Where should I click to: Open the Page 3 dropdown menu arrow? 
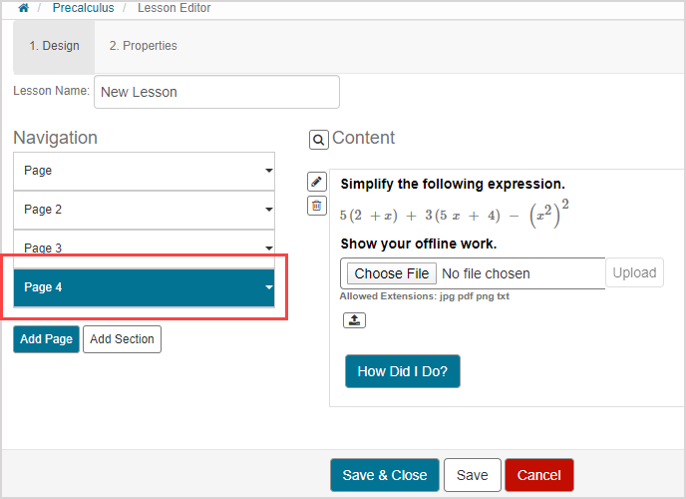click(x=269, y=249)
